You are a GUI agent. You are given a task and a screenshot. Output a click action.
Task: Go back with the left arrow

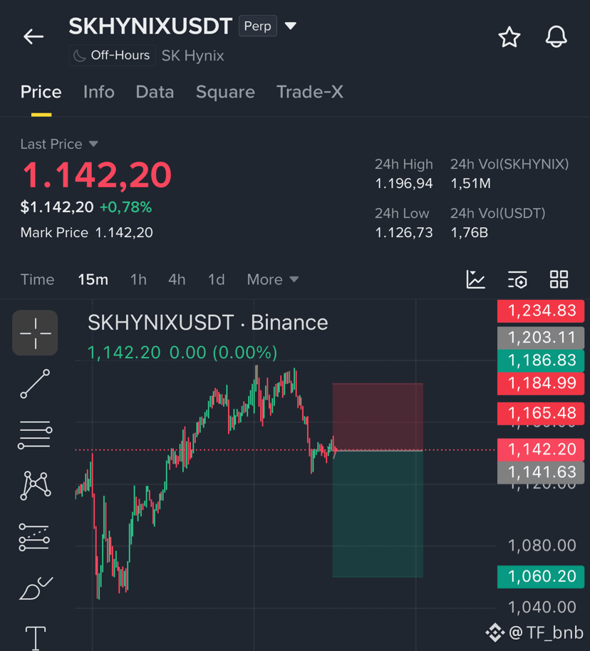[x=33, y=36]
